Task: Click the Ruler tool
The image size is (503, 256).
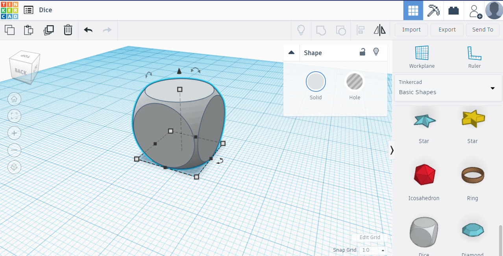Action: click(474, 57)
